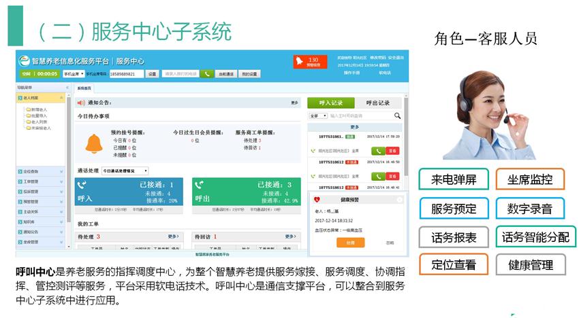Click the red 查看 button on first call record
The width and height of the screenshot is (579, 318).
(x=393, y=150)
